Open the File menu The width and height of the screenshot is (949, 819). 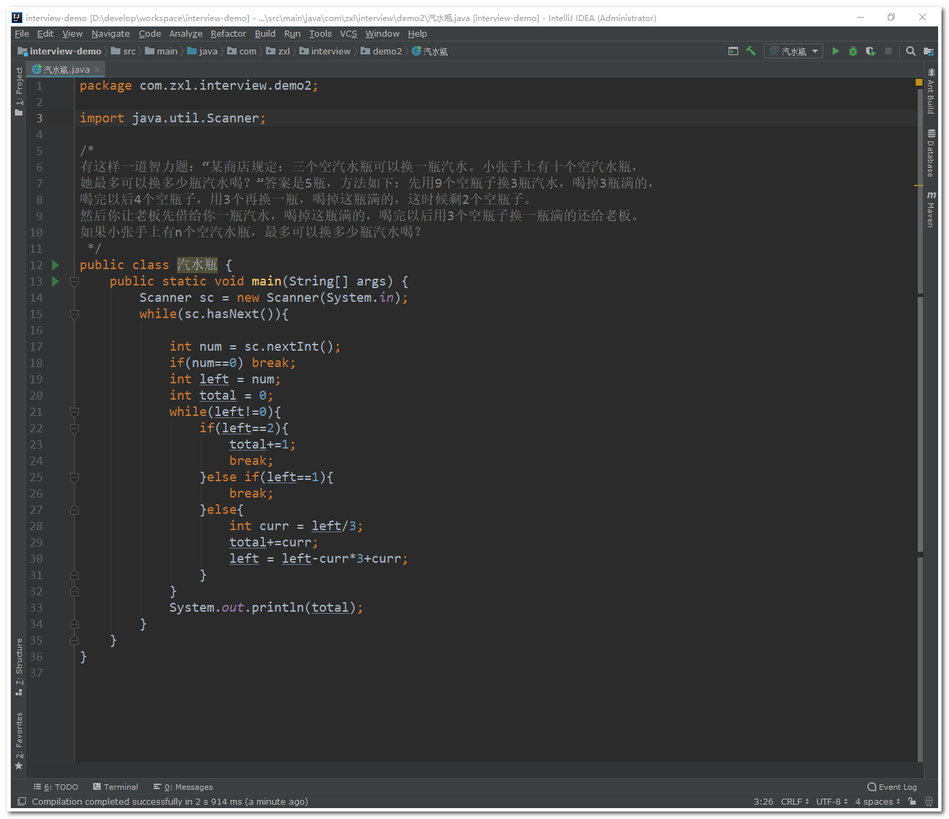[22, 34]
